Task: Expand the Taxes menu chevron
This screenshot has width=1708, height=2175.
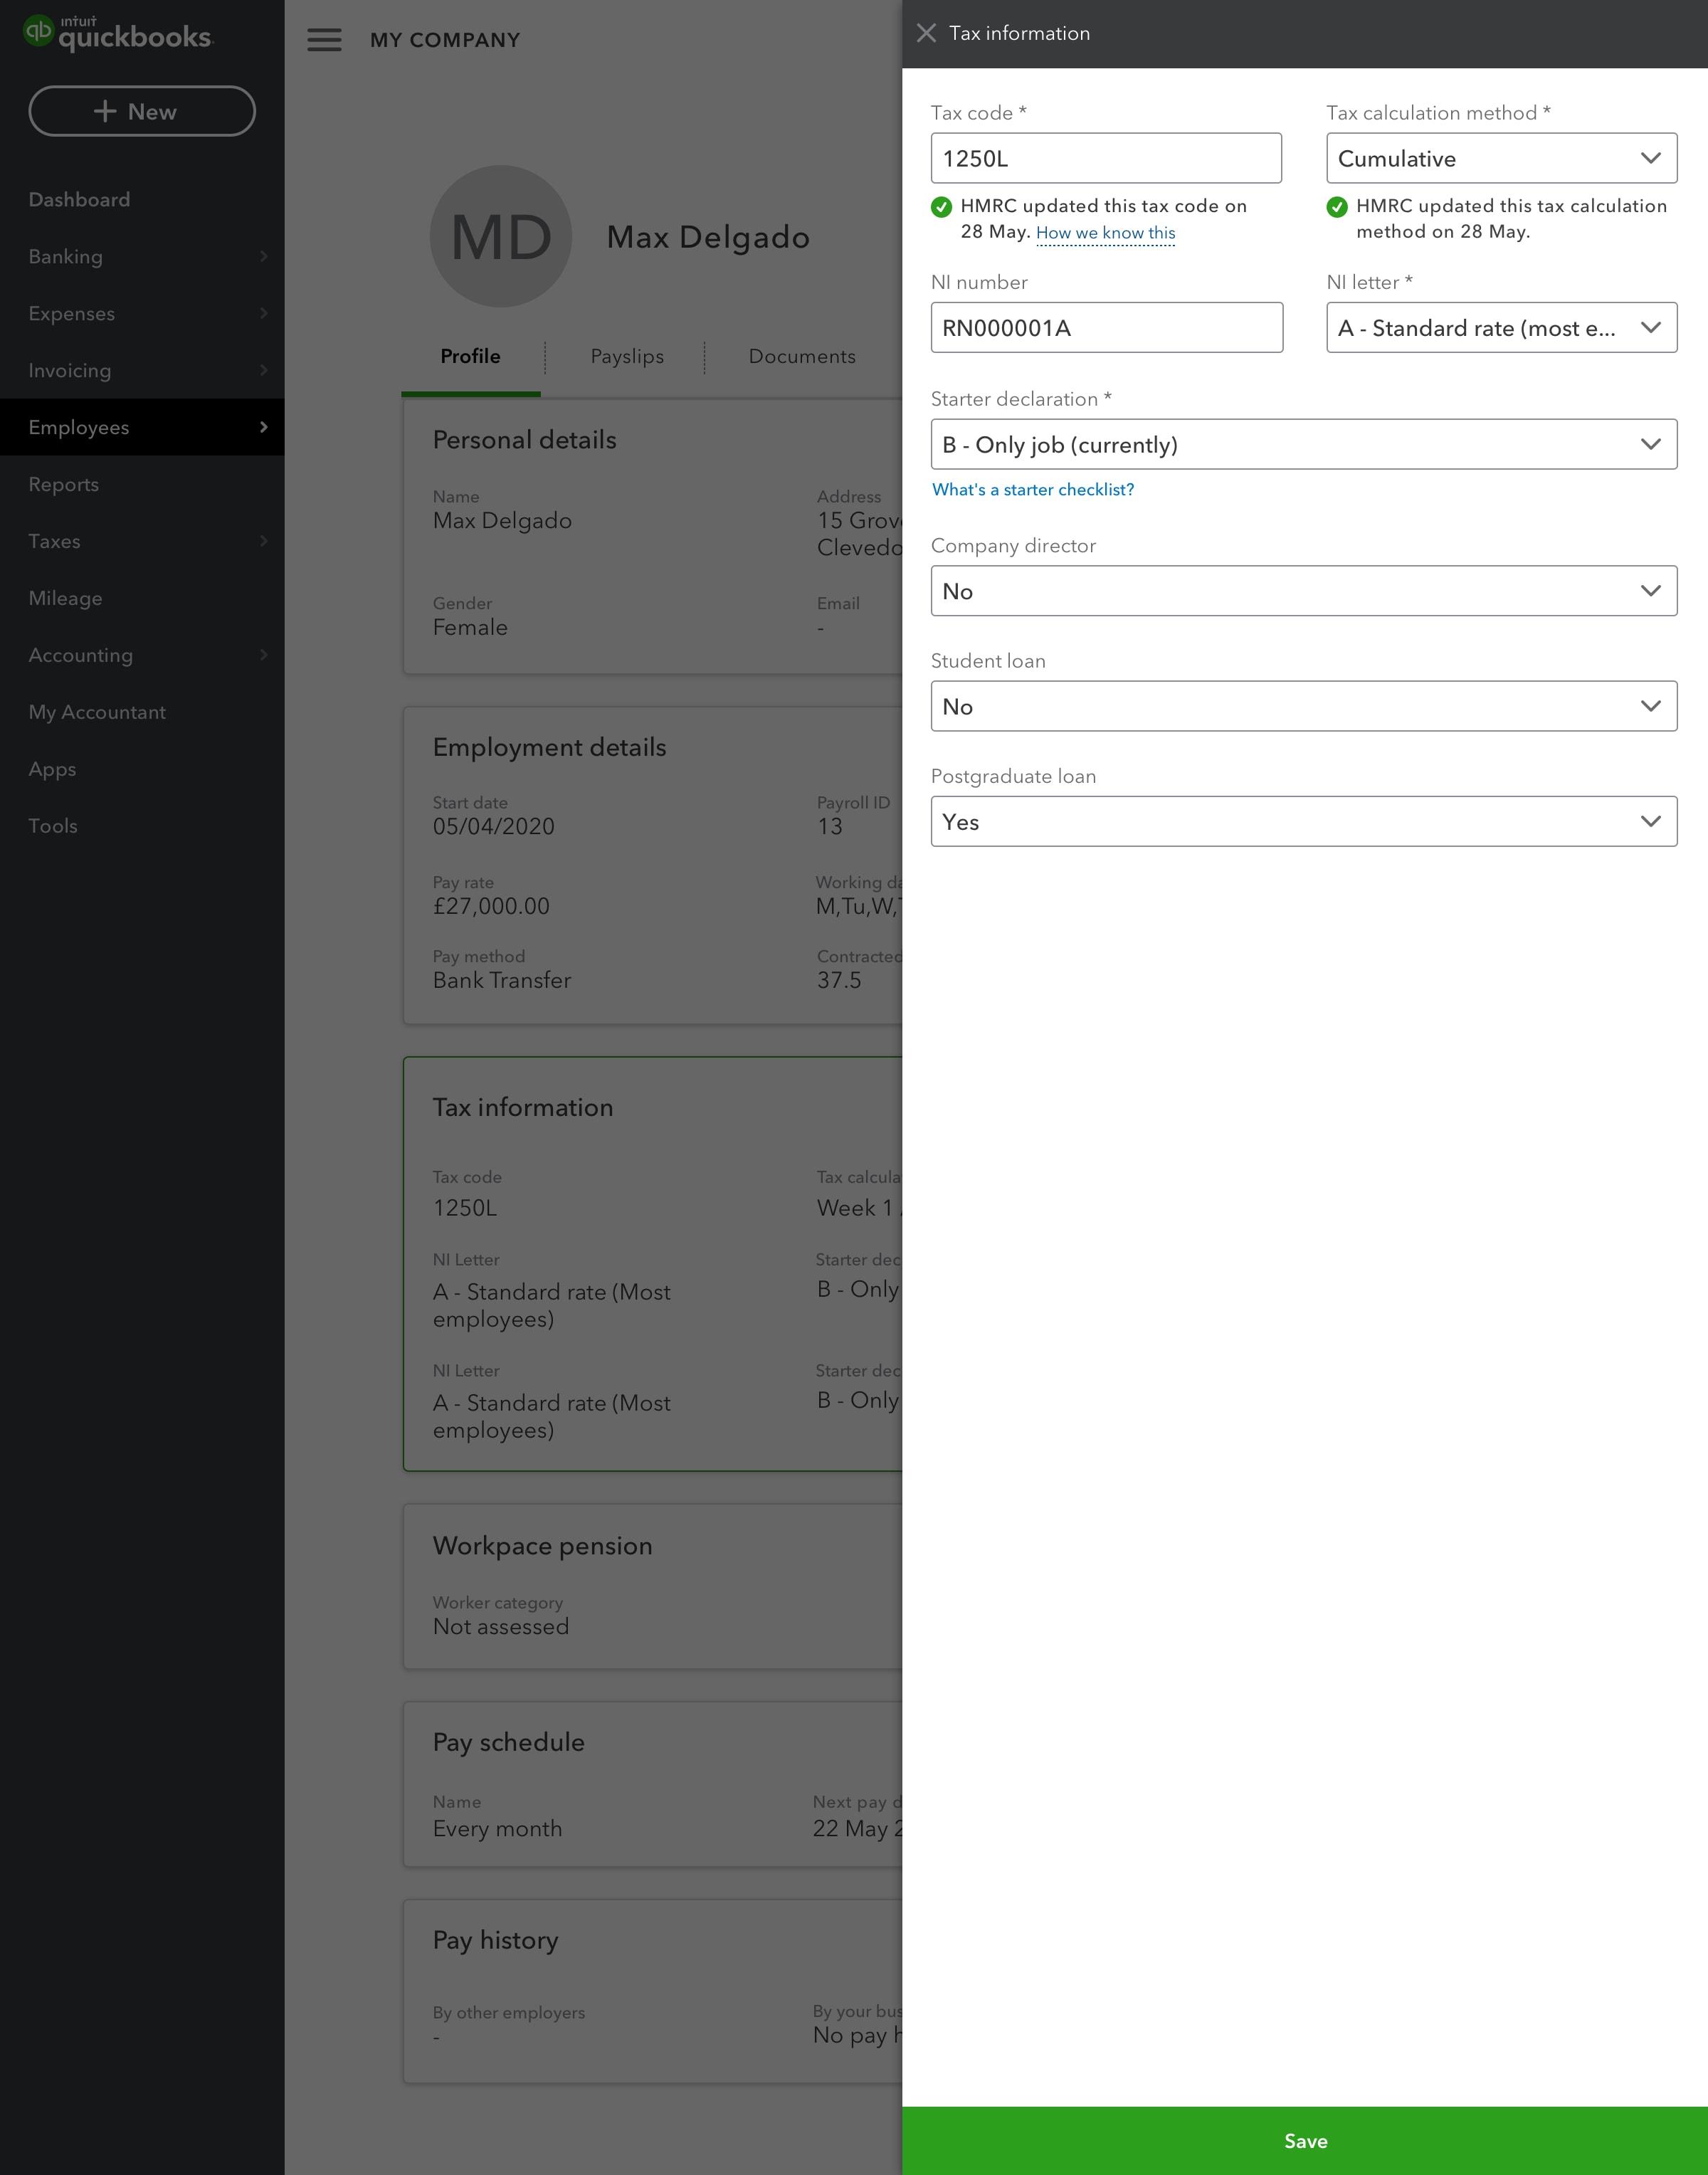Action: pyautogui.click(x=264, y=542)
